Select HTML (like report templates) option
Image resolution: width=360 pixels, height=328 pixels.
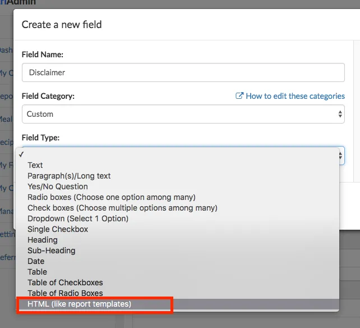tap(79, 304)
